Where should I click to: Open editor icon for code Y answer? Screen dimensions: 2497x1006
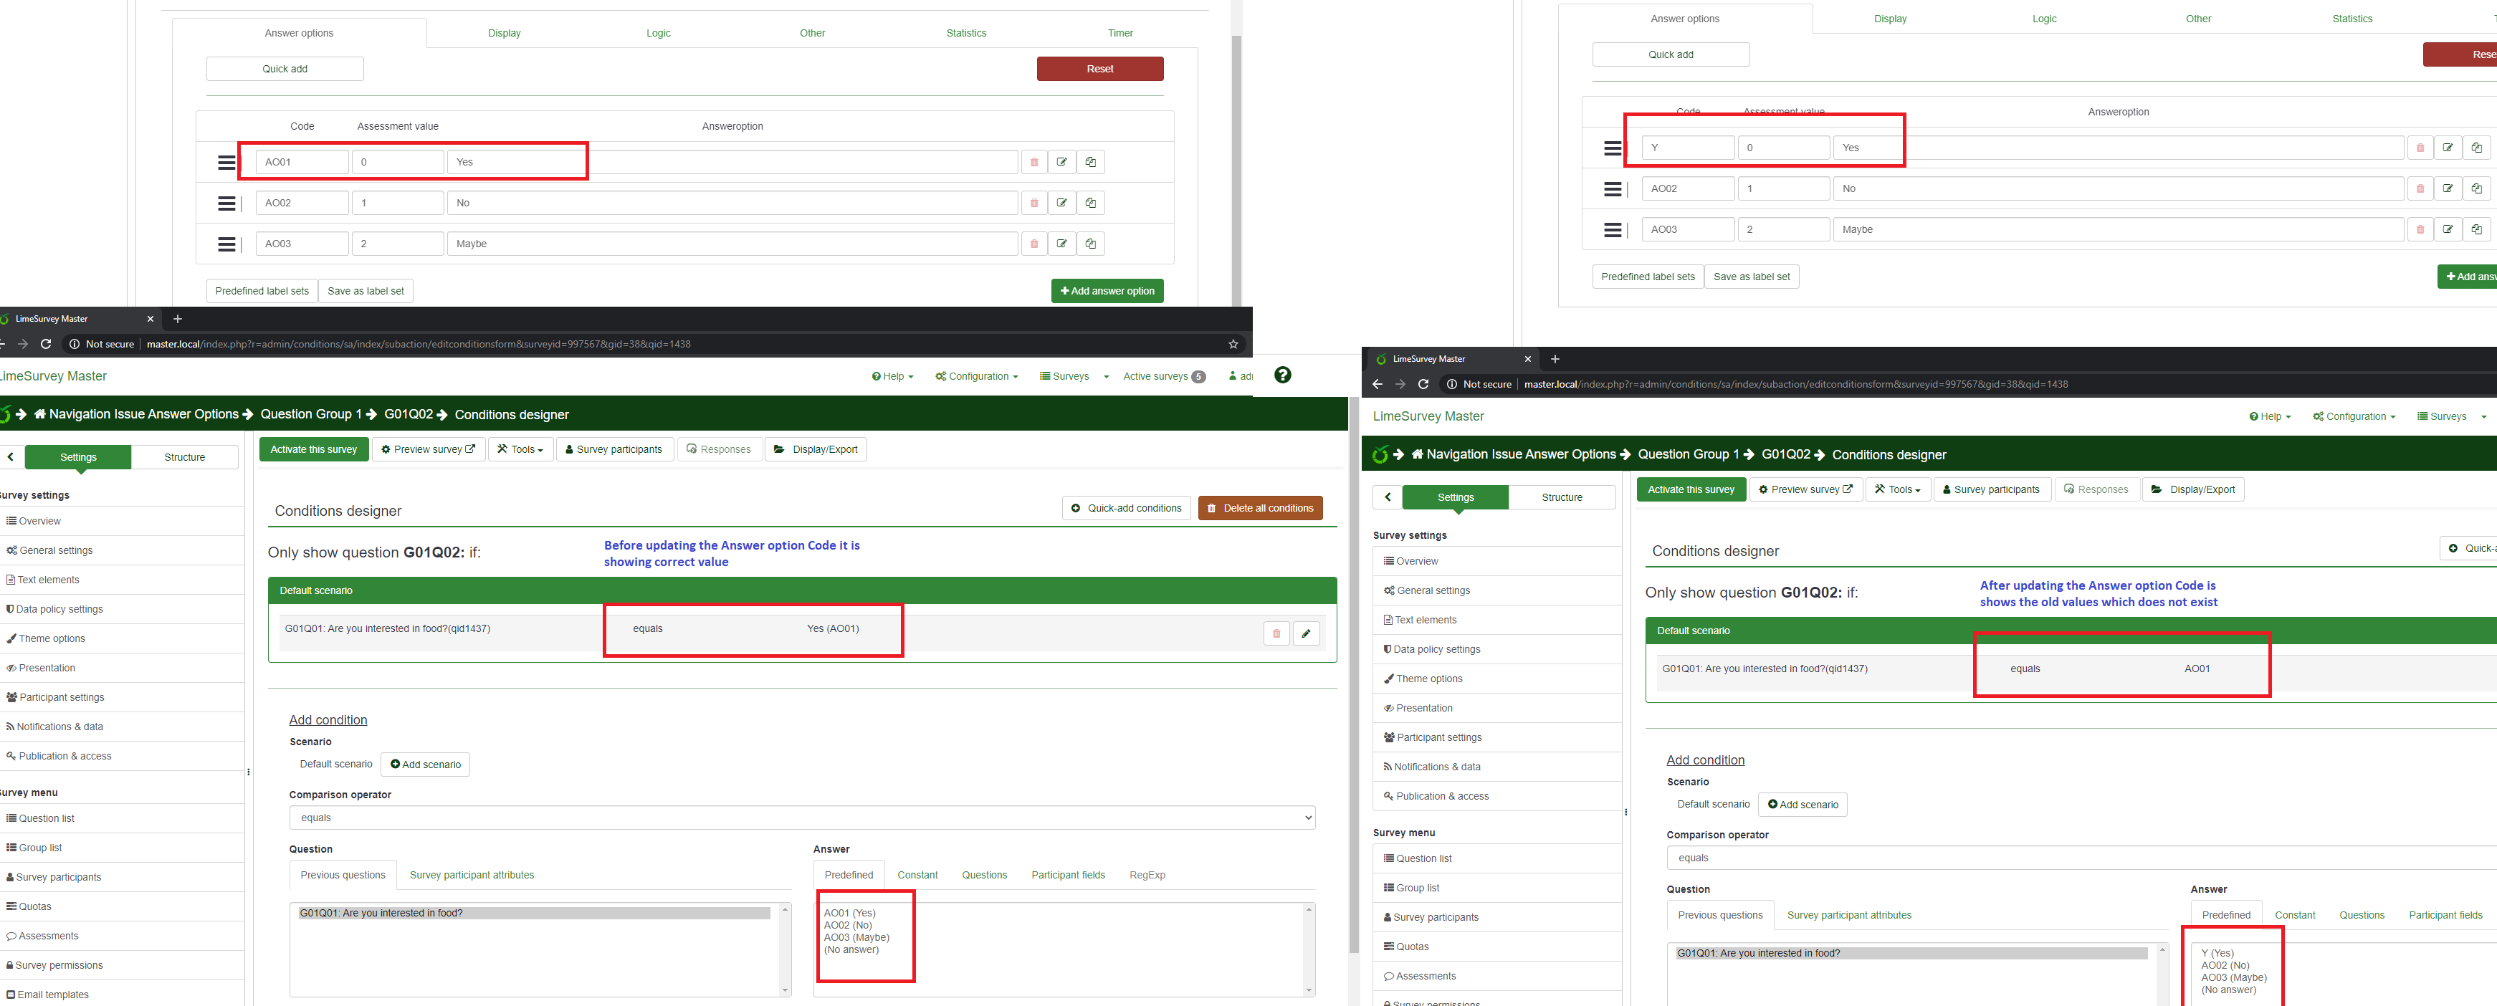click(2448, 148)
